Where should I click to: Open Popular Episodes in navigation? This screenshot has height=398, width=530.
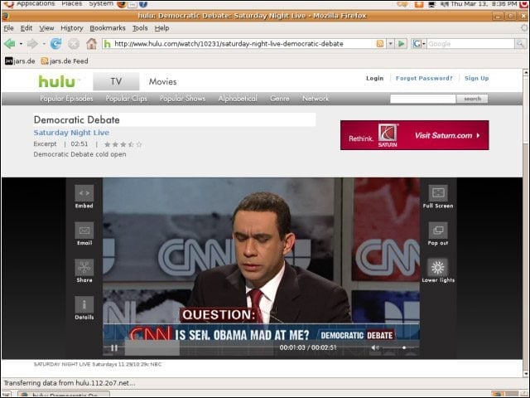point(66,99)
